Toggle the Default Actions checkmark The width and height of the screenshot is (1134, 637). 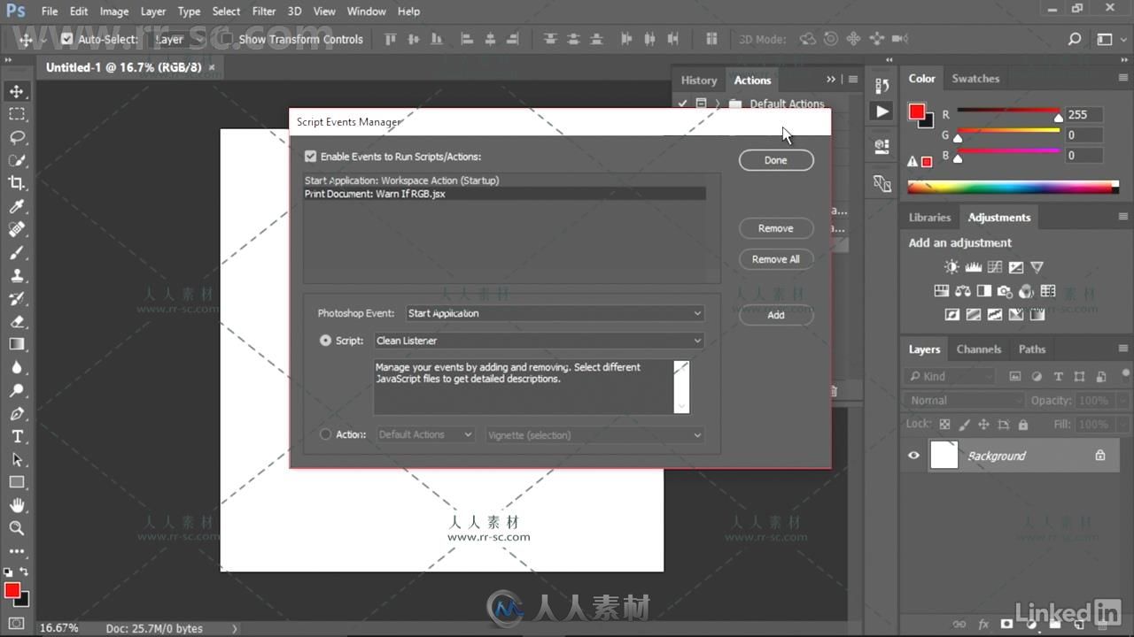[682, 104]
